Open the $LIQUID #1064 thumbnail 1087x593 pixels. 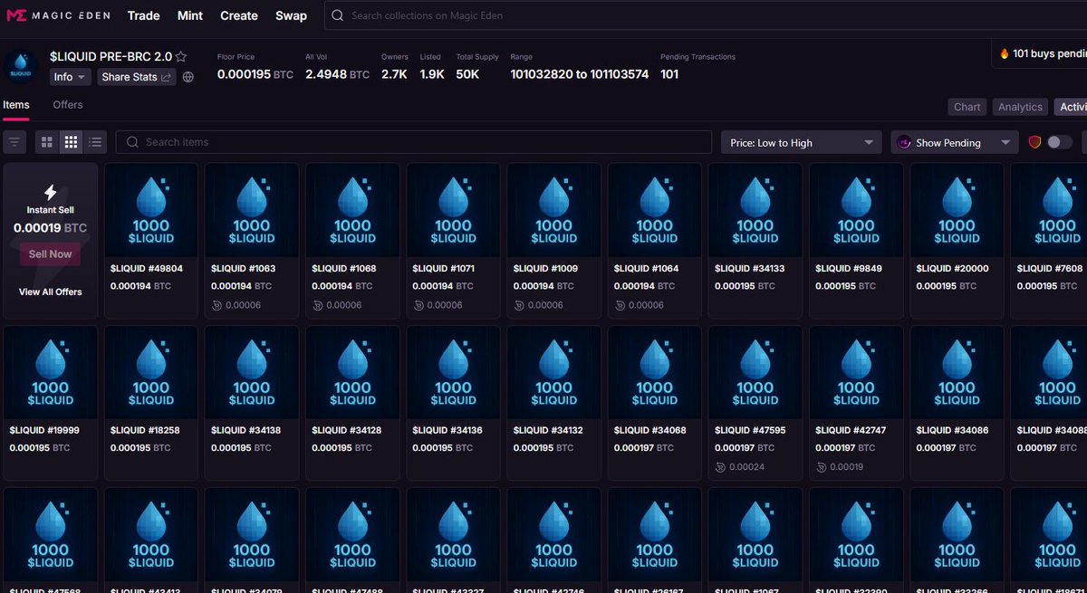click(x=654, y=210)
